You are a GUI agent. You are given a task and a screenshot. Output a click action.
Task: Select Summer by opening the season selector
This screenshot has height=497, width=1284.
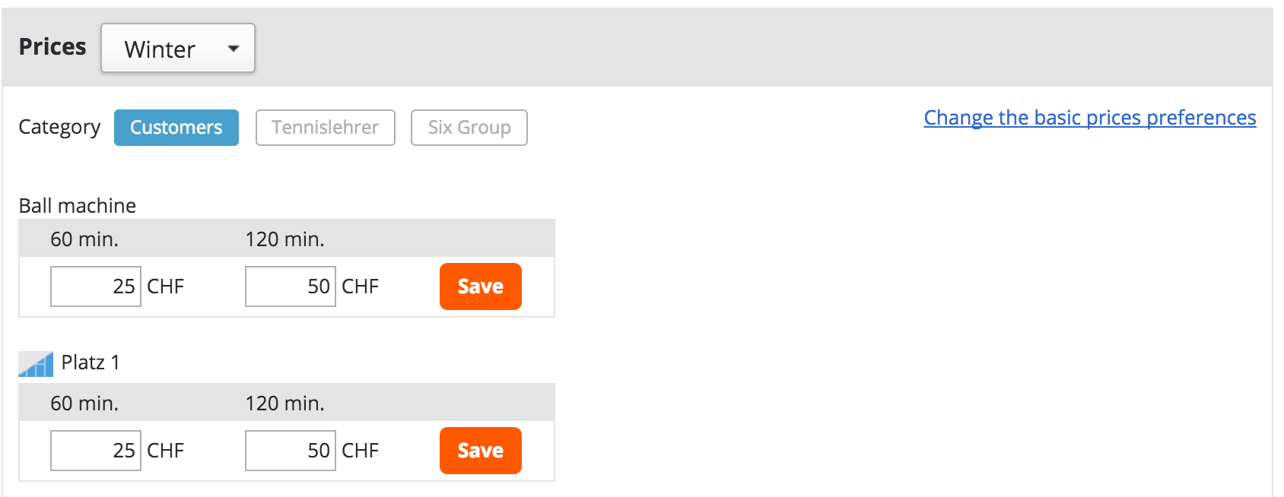tap(177, 48)
